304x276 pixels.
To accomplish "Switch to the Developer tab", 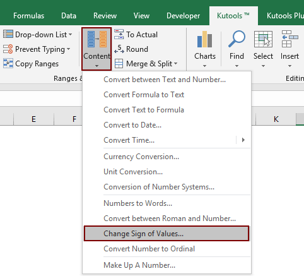I will 183,16.
